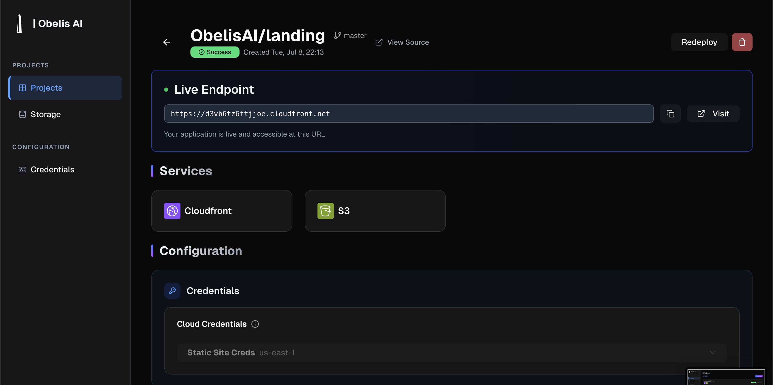Viewport: 773px width, 385px height.
Task: Select the S3 bucket icon
Action: click(325, 211)
